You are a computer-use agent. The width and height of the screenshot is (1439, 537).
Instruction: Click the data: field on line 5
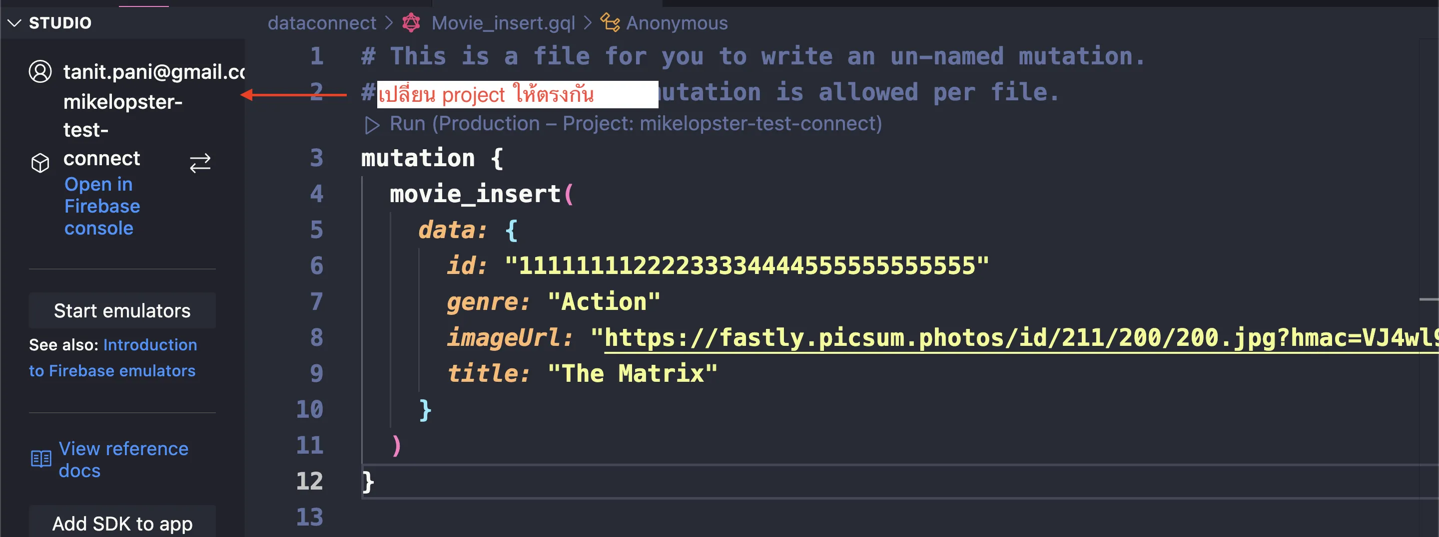point(453,230)
